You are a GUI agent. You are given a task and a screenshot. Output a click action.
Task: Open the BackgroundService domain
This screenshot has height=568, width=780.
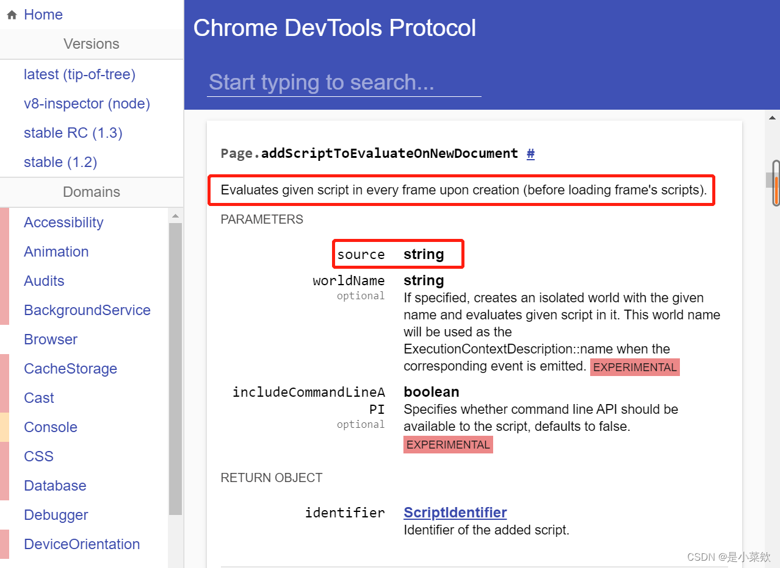click(87, 310)
